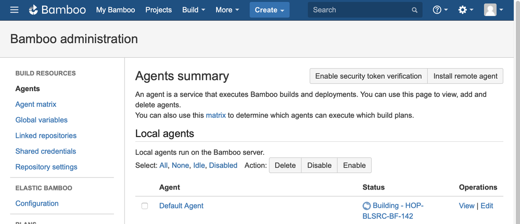
Task: Click the Bamboo administration title
Action: [74, 39]
